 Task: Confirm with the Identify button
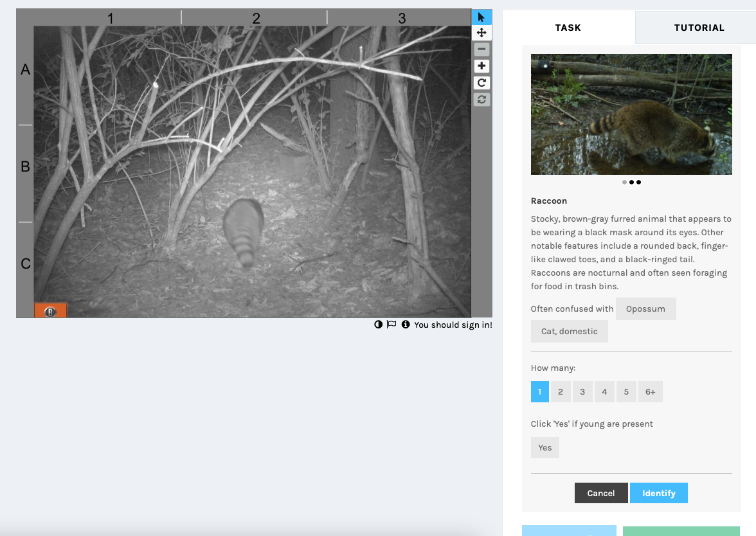pos(658,493)
